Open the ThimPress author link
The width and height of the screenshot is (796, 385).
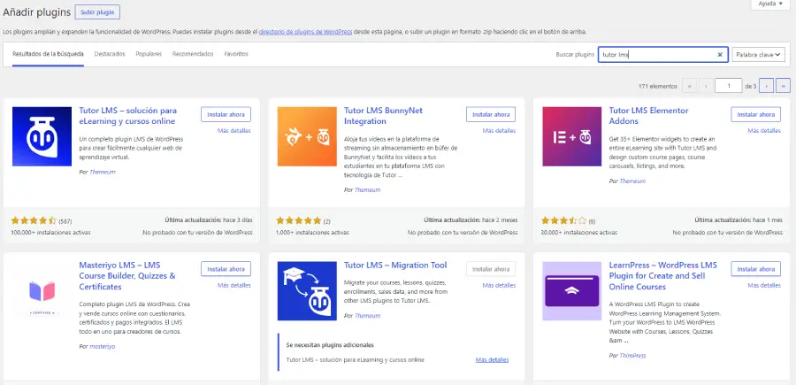pyautogui.click(x=632, y=356)
